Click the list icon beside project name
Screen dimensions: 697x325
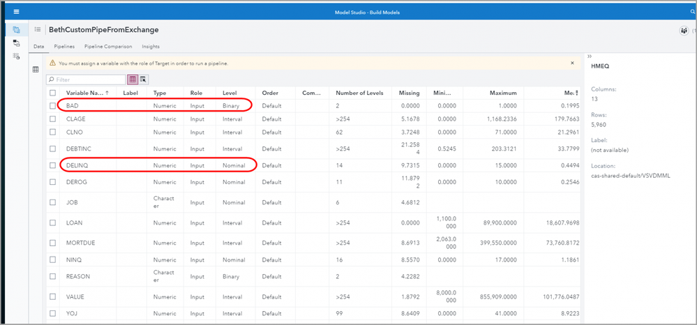coord(38,30)
